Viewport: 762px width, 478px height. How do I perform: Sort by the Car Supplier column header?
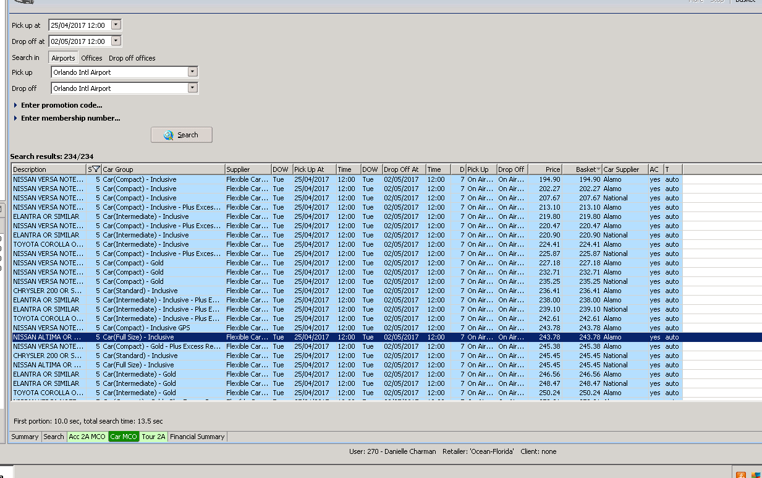pyautogui.click(x=621, y=169)
